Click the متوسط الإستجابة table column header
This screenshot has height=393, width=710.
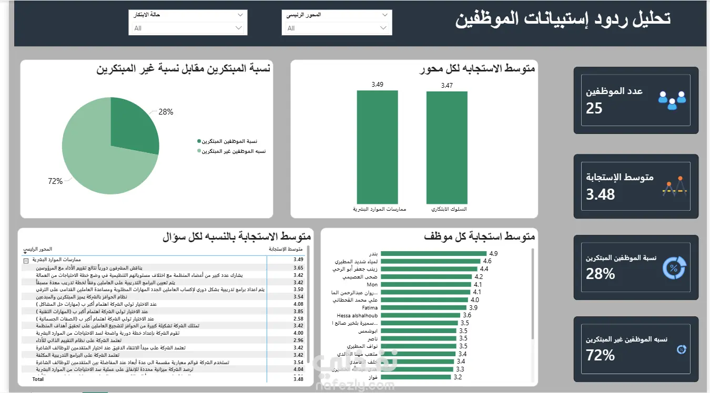[286, 249]
